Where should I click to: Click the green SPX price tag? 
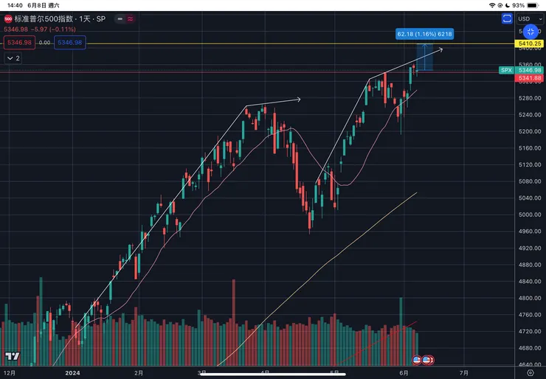point(506,70)
